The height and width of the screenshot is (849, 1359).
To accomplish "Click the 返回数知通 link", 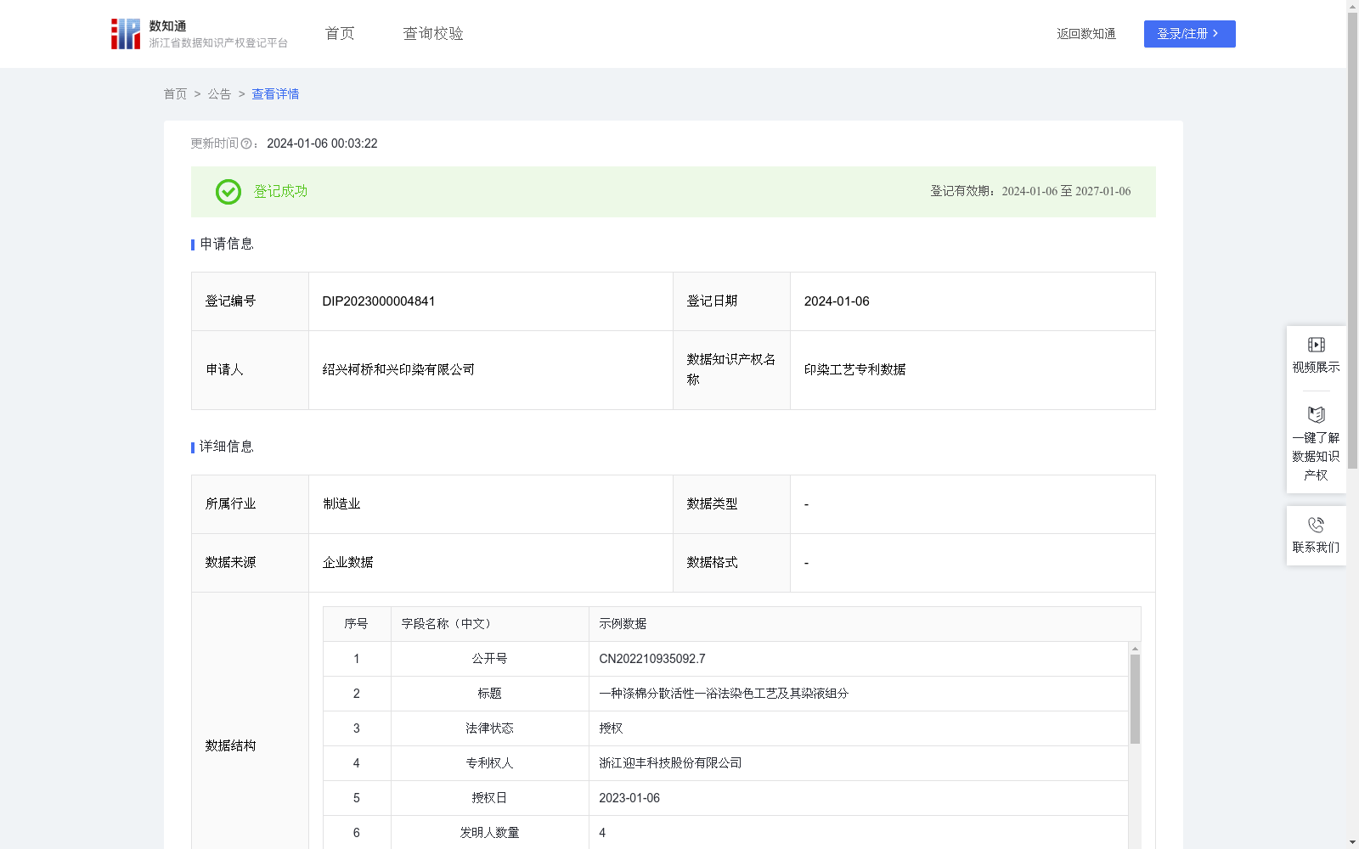I will (x=1086, y=34).
